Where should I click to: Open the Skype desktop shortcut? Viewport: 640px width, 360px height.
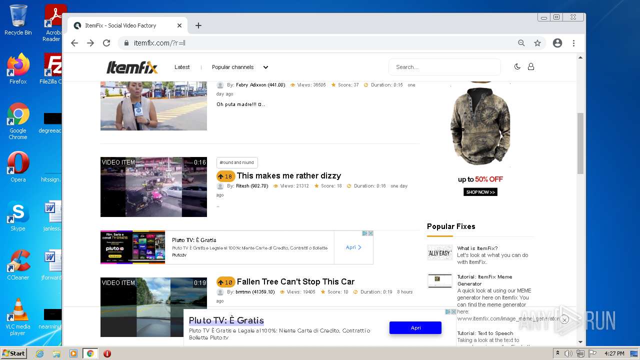[x=18, y=216]
